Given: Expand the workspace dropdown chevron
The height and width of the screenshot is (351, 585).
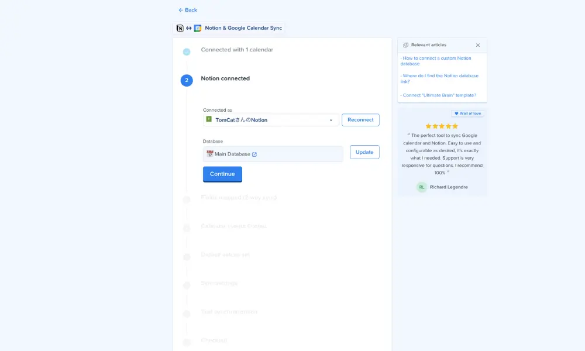Looking at the screenshot, I should point(331,120).
